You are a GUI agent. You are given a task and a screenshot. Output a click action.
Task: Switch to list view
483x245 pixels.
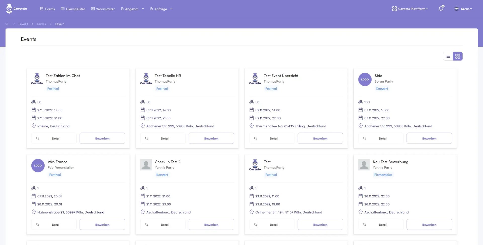(x=448, y=56)
